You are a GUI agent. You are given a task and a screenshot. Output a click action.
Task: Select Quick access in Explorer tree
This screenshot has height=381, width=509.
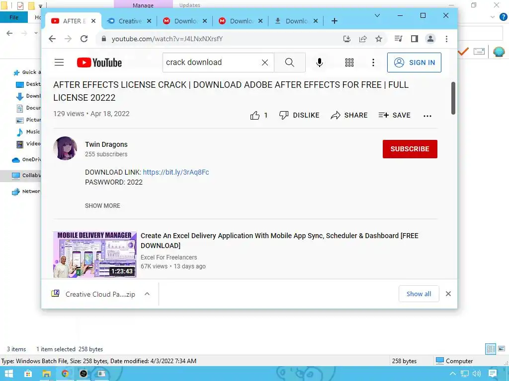click(27, 72)
